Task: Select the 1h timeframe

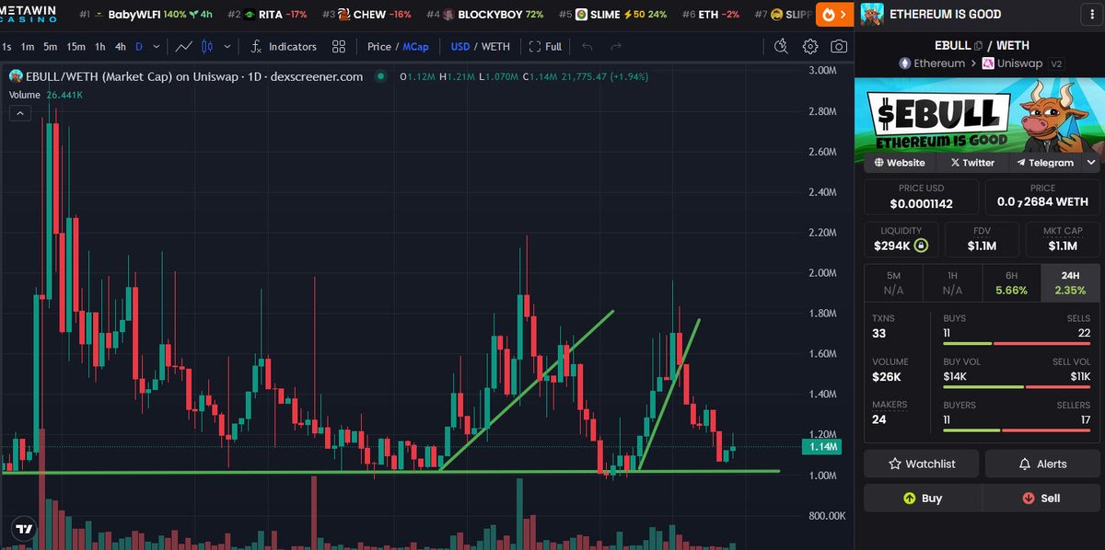Action: coord(99,46)
